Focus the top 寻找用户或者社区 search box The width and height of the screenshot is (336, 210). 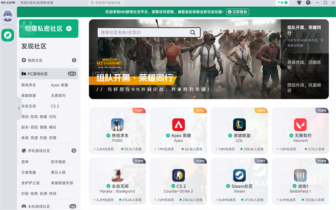point(107,3)
